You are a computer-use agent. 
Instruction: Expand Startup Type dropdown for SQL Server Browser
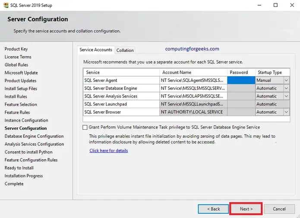click(x=286, y=112)
